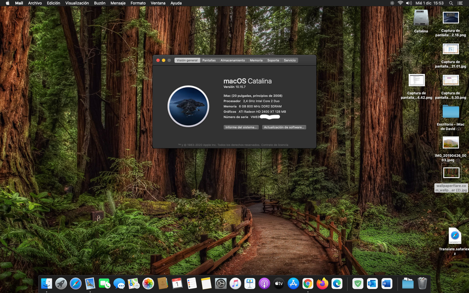Open Music app from the Dock
The image size is (469, 293).
235,284
